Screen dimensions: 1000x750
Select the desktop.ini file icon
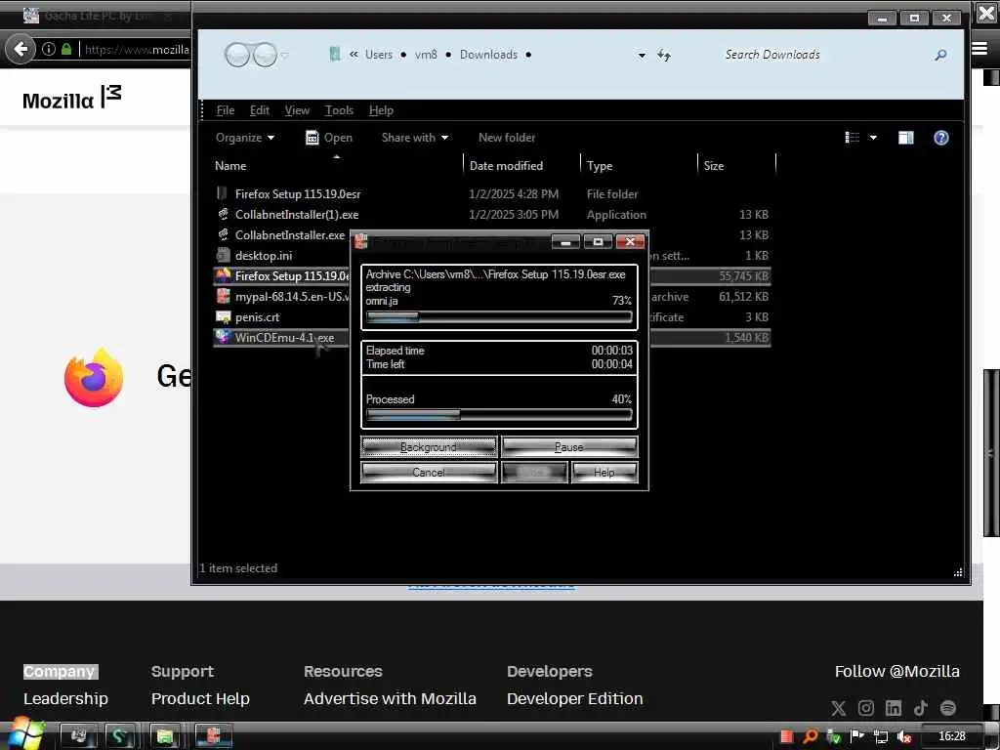[223, 255]
